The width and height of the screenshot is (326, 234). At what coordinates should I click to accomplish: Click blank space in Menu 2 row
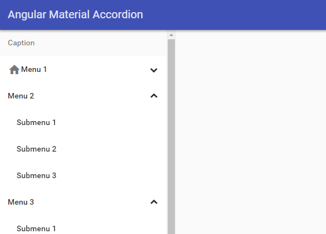click(91, 96)
